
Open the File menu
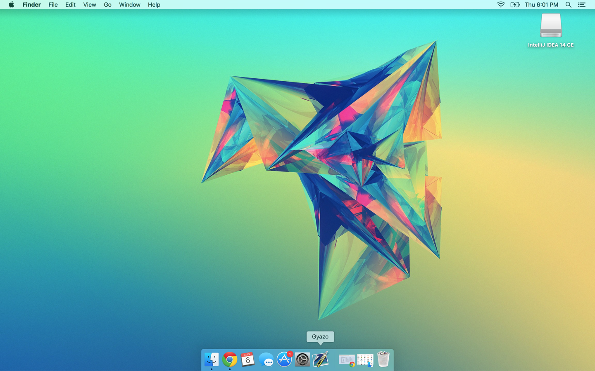(53, 5)
